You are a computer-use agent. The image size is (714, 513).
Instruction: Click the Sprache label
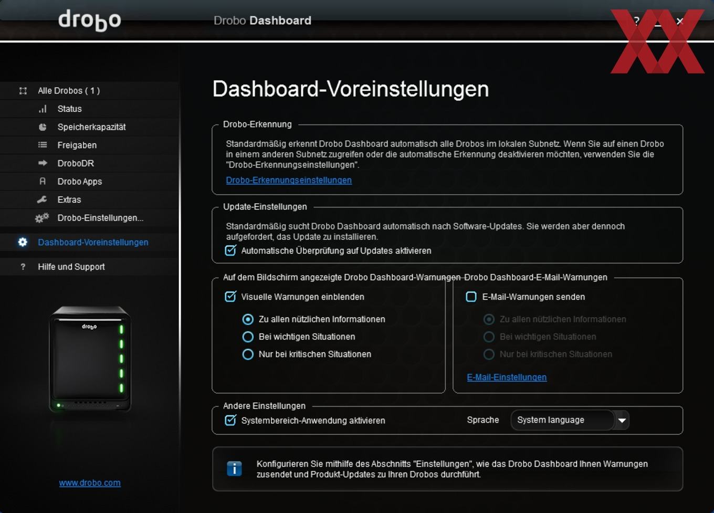click(483, 420)
